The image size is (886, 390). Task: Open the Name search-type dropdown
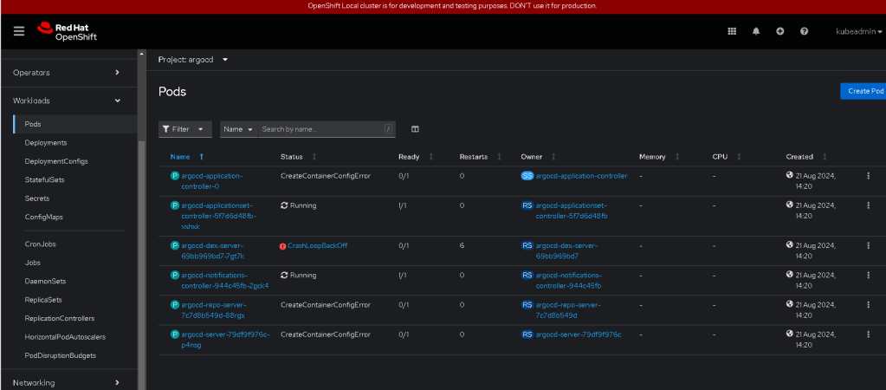point(239,129)
